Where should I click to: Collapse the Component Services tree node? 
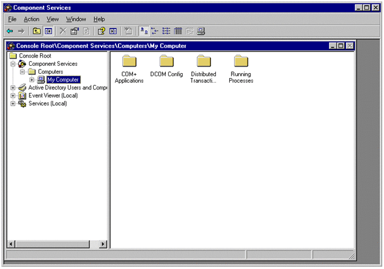coord(13,63)
